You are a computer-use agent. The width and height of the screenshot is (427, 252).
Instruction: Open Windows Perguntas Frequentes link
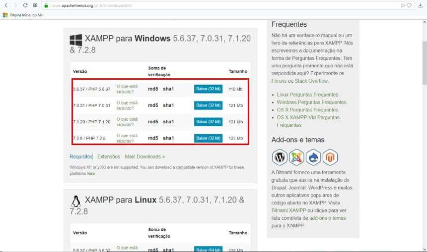pyautogui.click(x=311, y=102)
